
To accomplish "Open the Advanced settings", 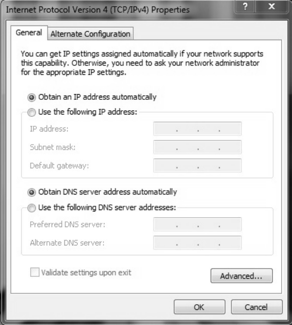I will [x=242, y=276].
